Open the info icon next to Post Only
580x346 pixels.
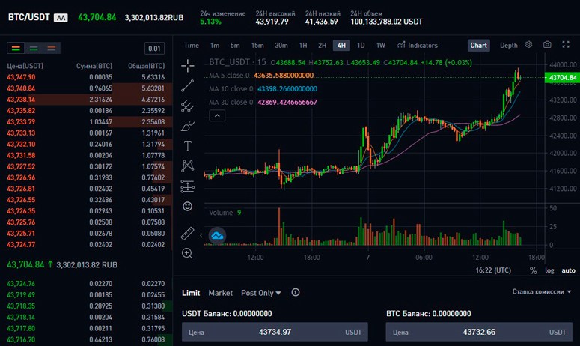point(295,292)
